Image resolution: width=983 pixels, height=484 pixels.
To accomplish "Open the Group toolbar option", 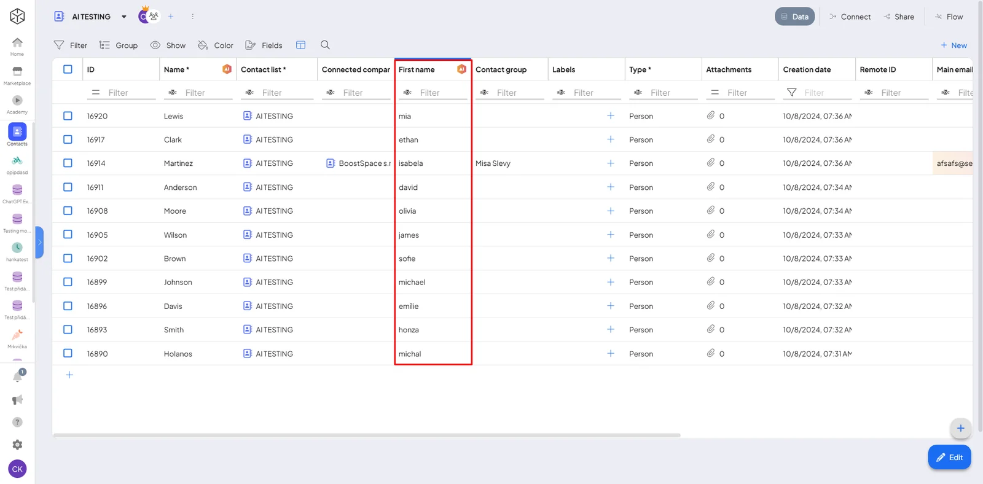I will click(x=119, y=45).
